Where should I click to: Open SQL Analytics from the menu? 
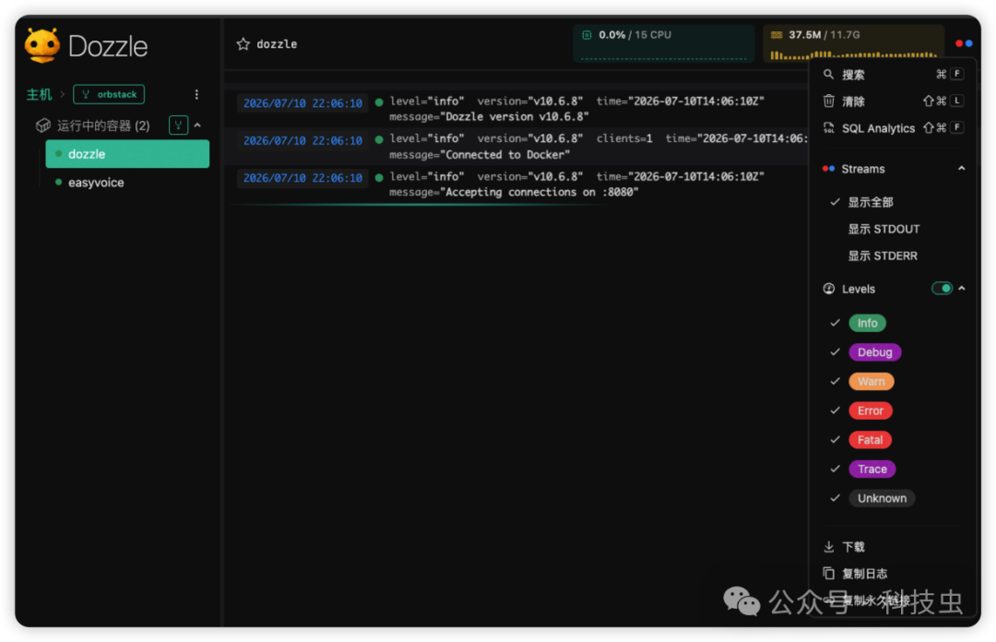[x=878, y=128]
